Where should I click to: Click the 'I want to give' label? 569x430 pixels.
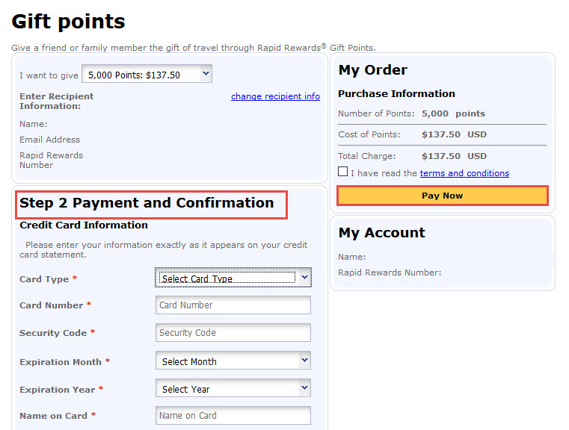point(49,75)
